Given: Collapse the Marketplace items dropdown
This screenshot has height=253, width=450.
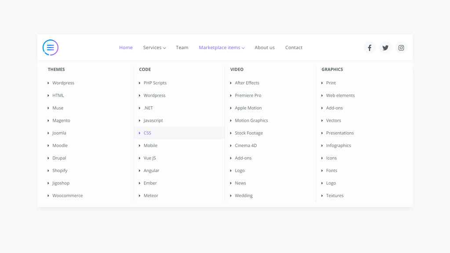Looking at the screenshot, I should coord(221,48).
